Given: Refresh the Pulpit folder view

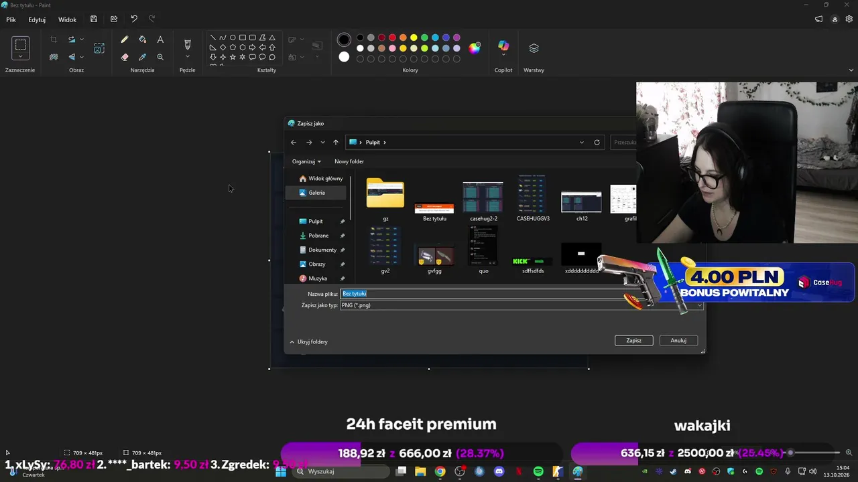Looking at the screenshot, I should [x=597, y=142].
